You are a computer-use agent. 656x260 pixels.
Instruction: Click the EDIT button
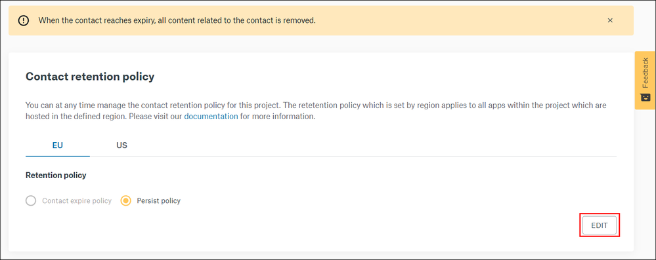pyautogui.click(x=599, y=225)
